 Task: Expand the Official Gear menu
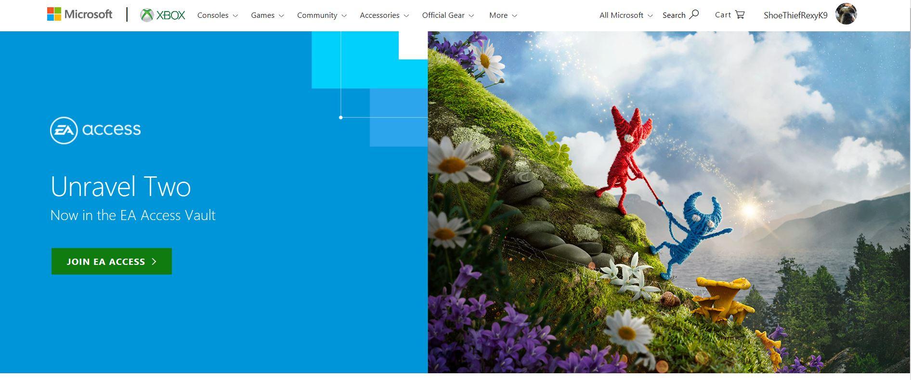click(448, 15)
